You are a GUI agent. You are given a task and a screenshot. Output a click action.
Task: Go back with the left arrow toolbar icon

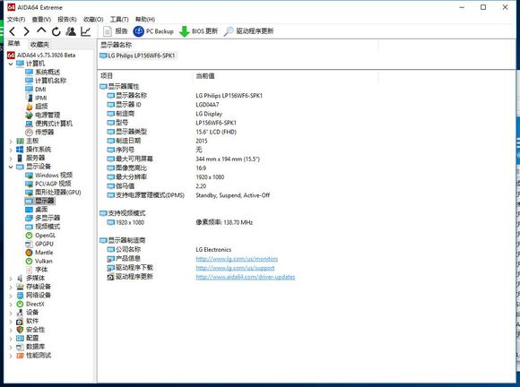click(x=13, y=31)
